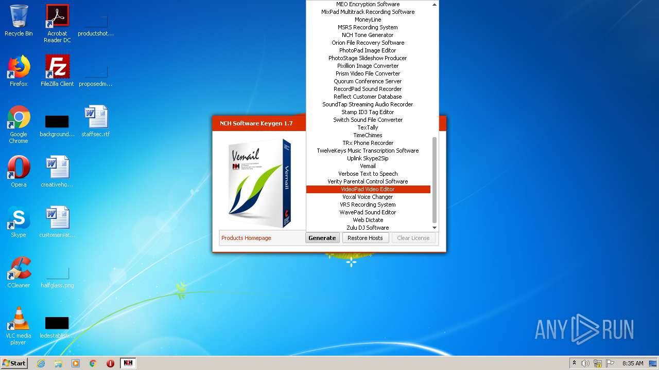Open volume control in system tray
The width and height of the screenshot is (659, 370).
coord(585,363)
